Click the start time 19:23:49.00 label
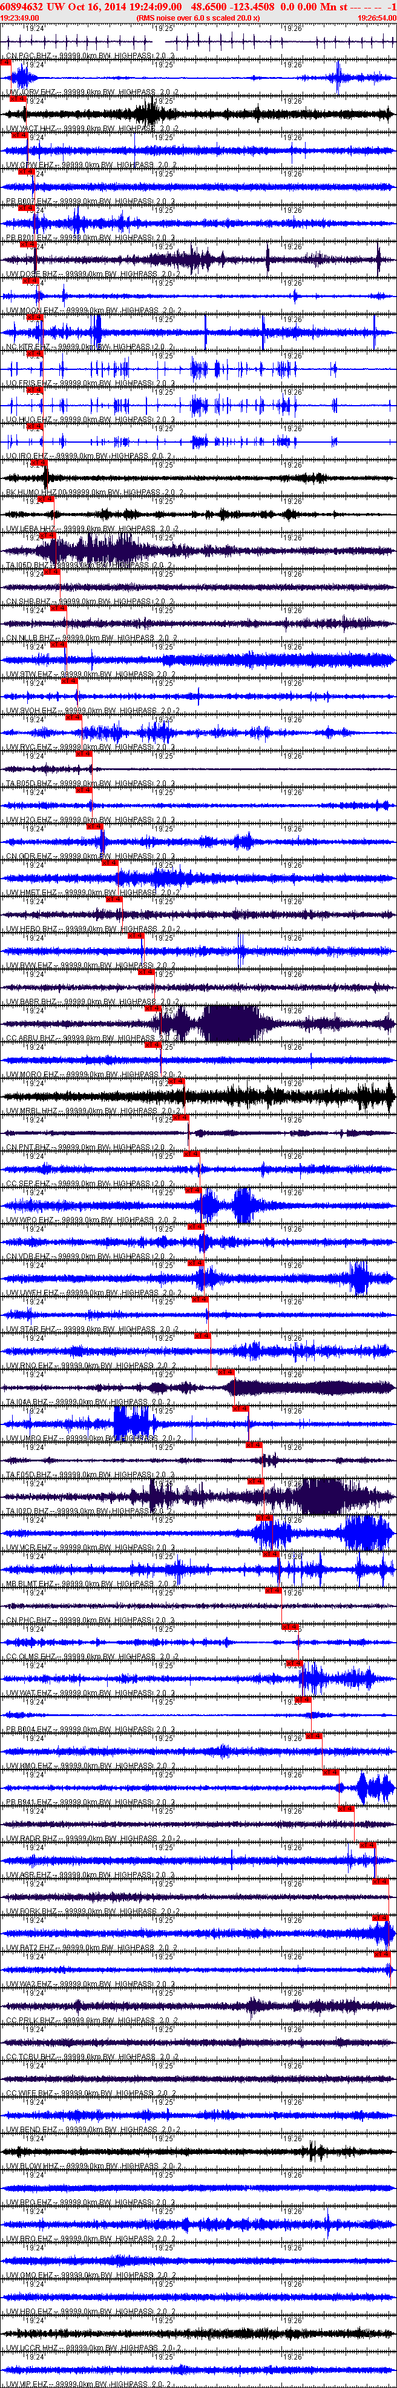 [x=21, y=18]
